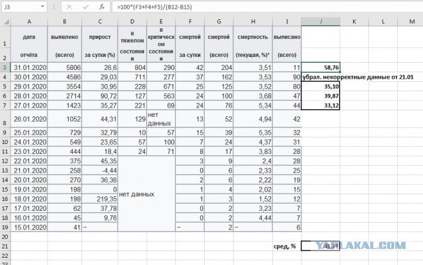Expand the Name Box dropdown arrow
The height and width of the screenshot is (265, 423).
(x=42, y=7)
